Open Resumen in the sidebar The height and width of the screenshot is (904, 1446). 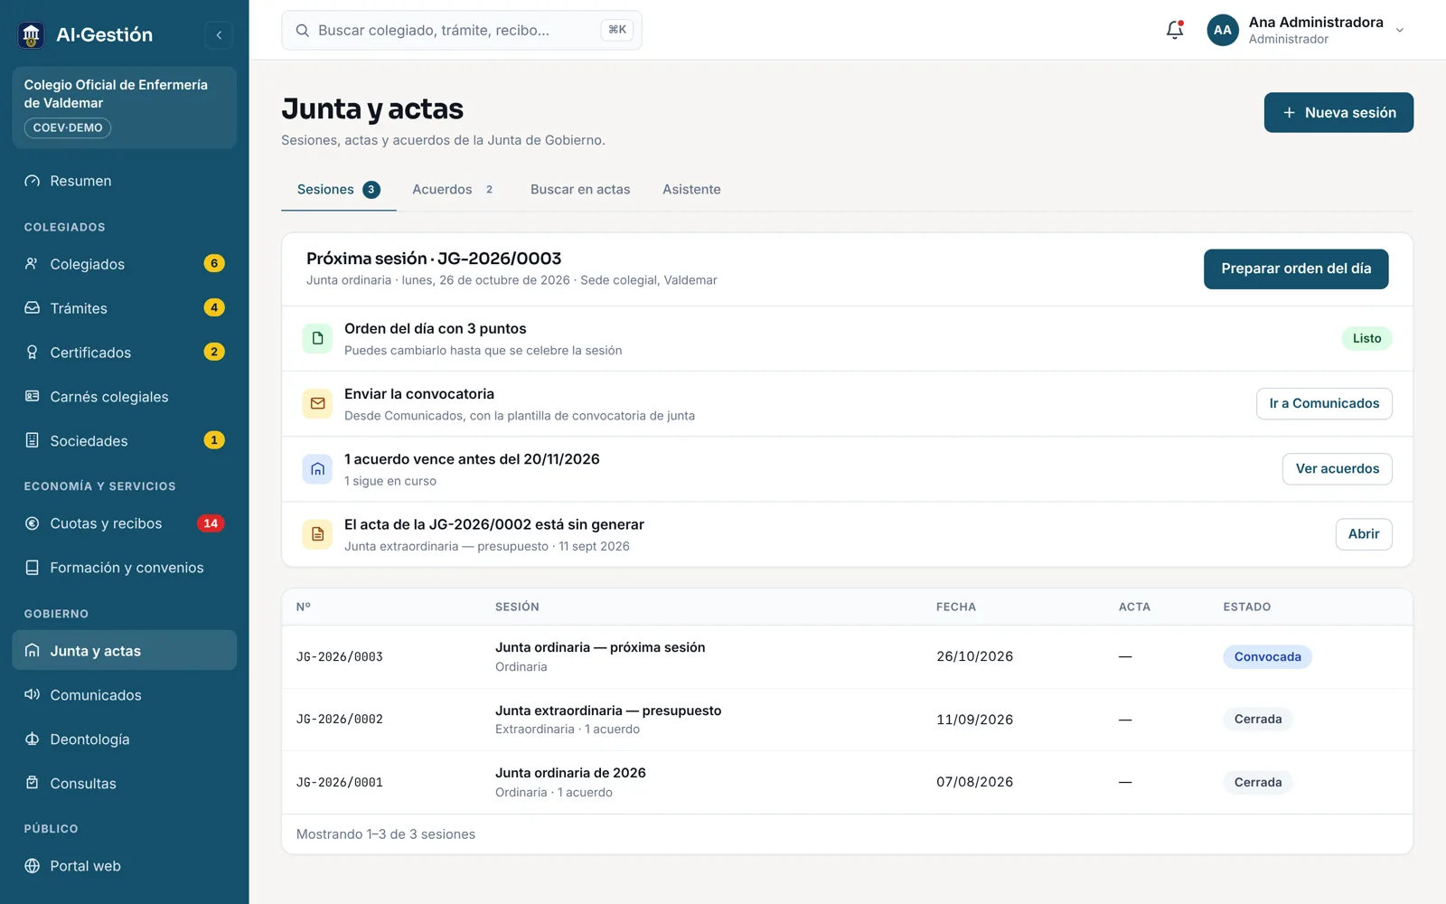point(125,181)
